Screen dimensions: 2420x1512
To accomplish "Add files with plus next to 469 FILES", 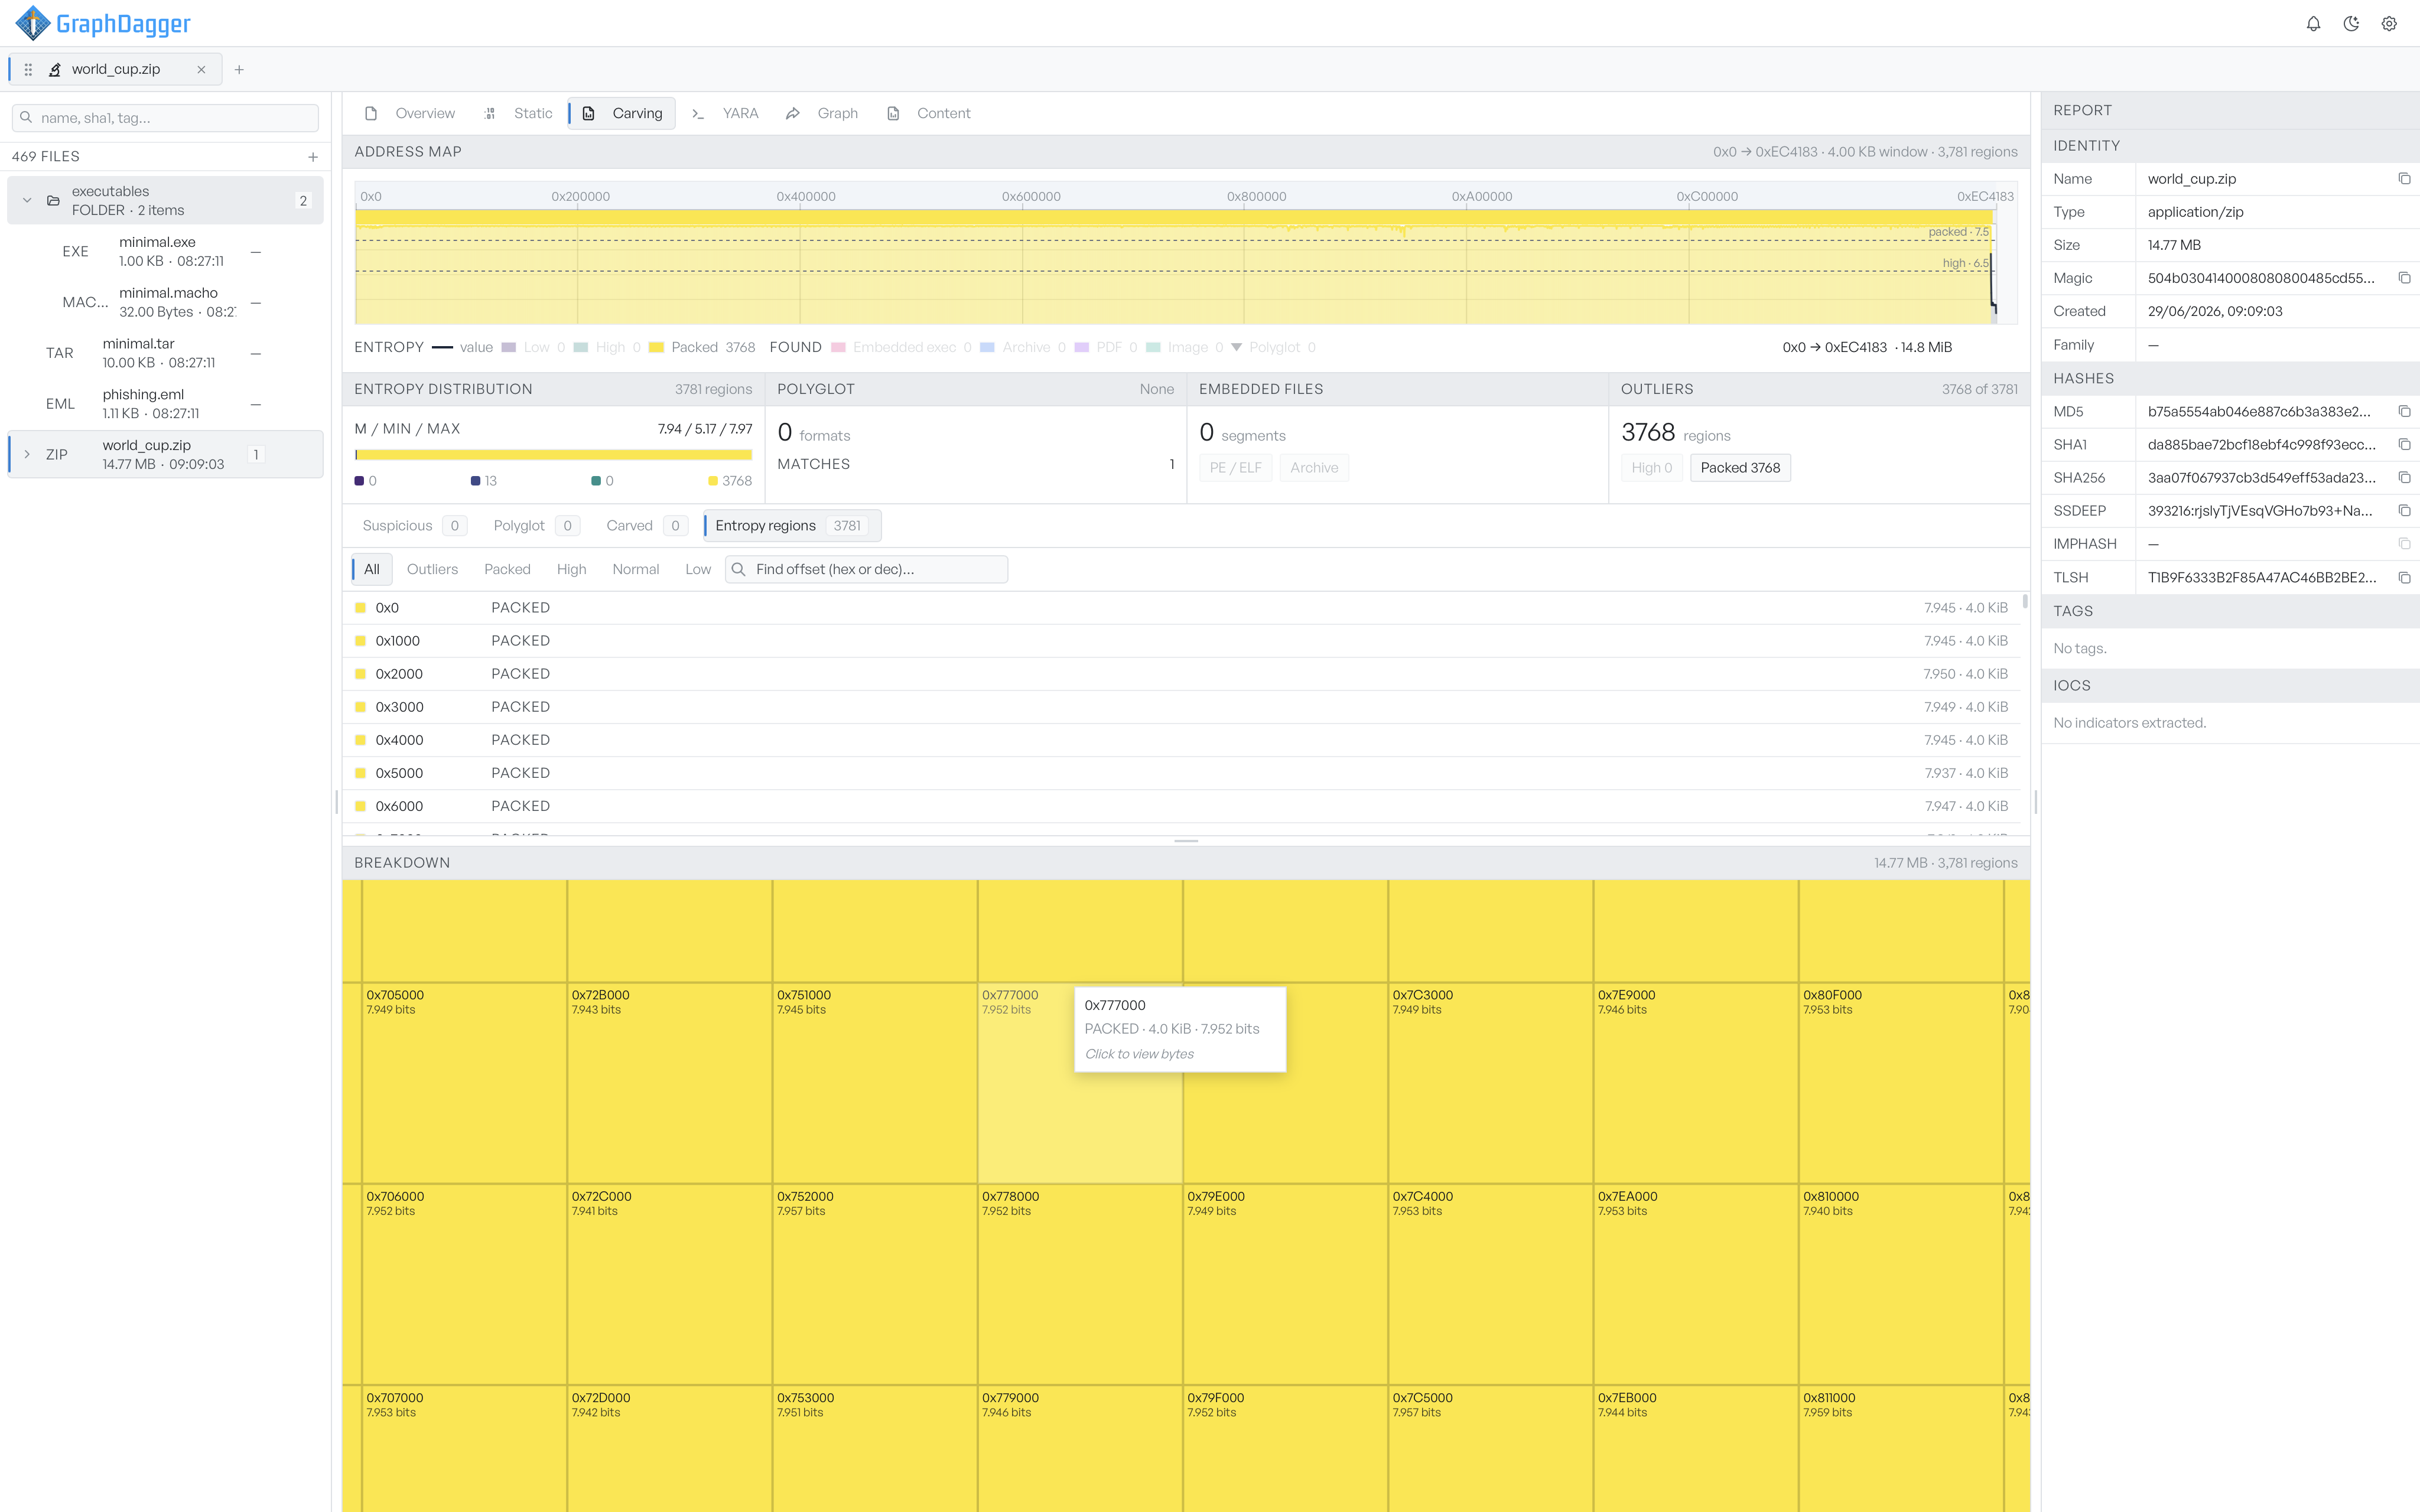I will coord(313,157).
